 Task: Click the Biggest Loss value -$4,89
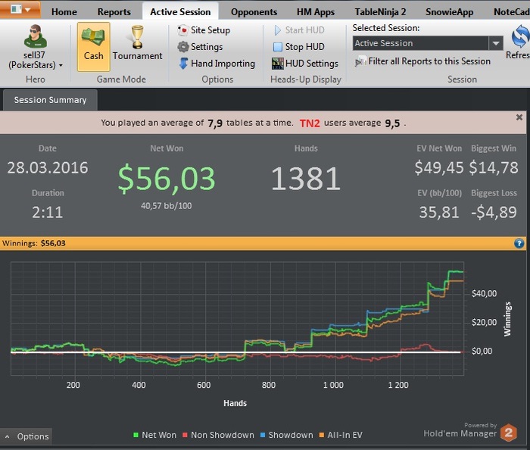pos(494,212)
